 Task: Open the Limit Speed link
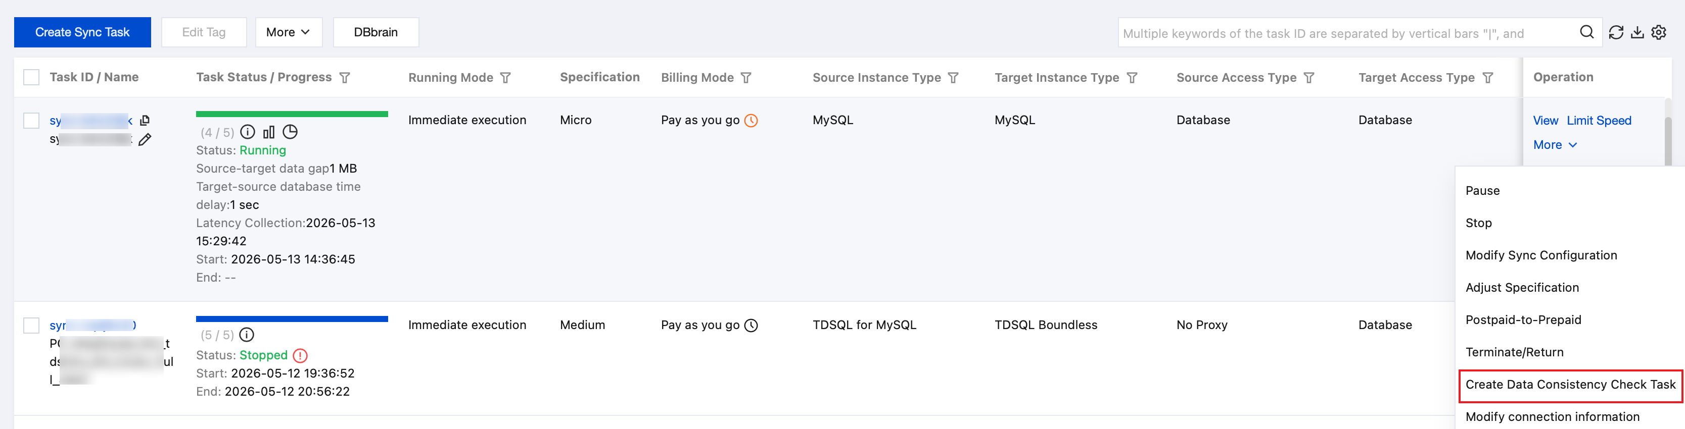tap(1599, 120)
